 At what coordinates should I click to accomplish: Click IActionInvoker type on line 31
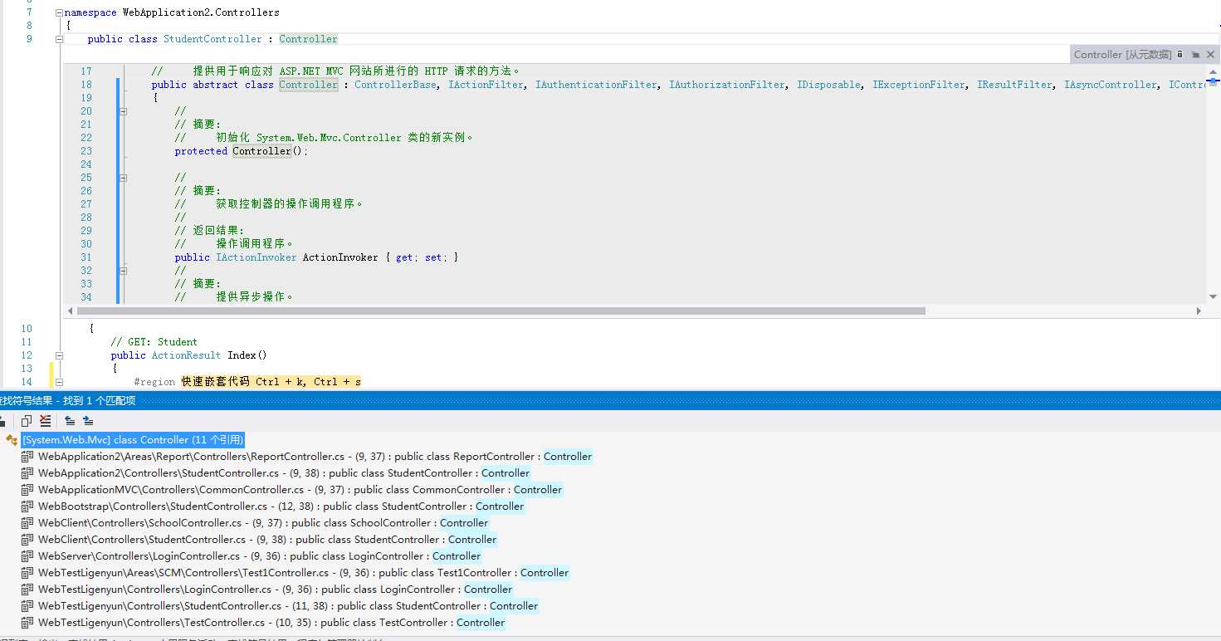click(x=256, y=257)
